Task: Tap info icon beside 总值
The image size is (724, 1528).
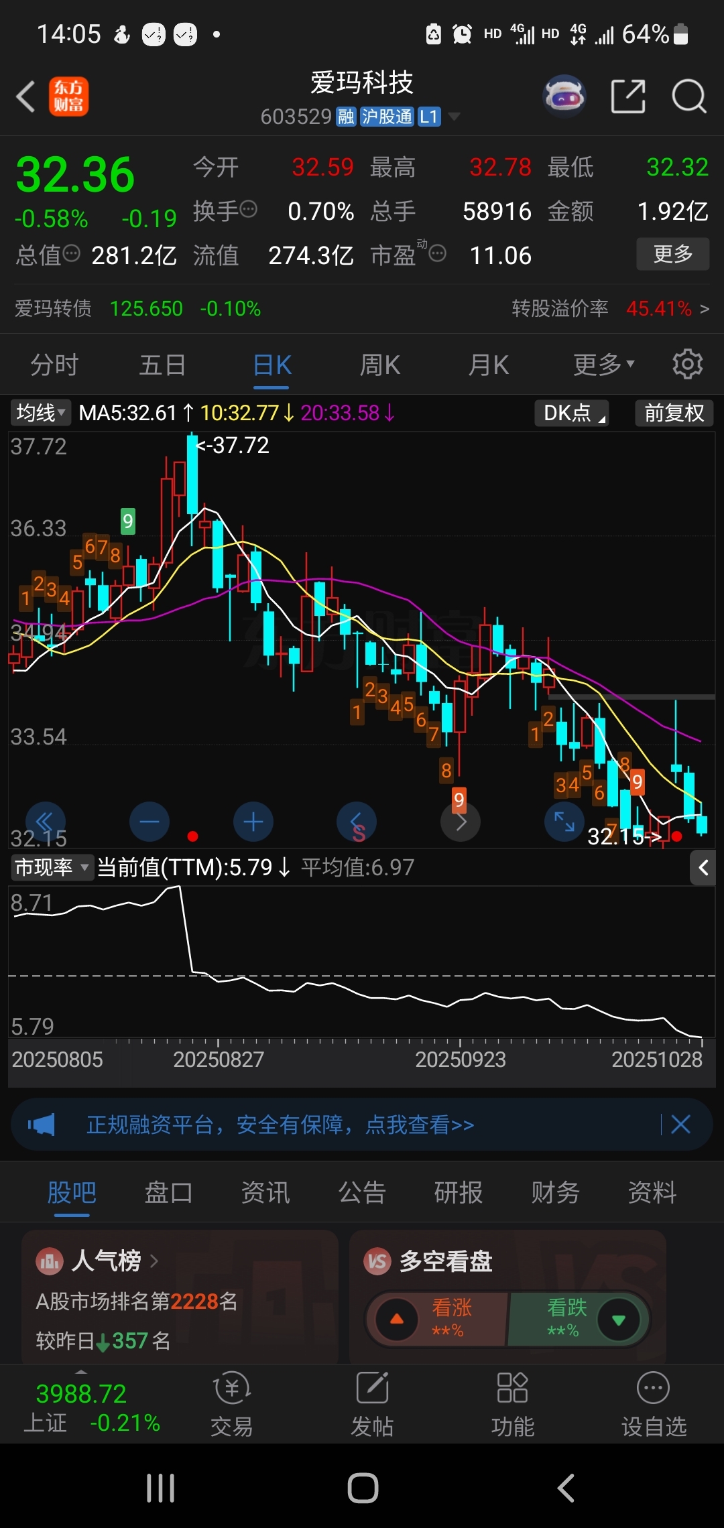Action: point(71,253)
